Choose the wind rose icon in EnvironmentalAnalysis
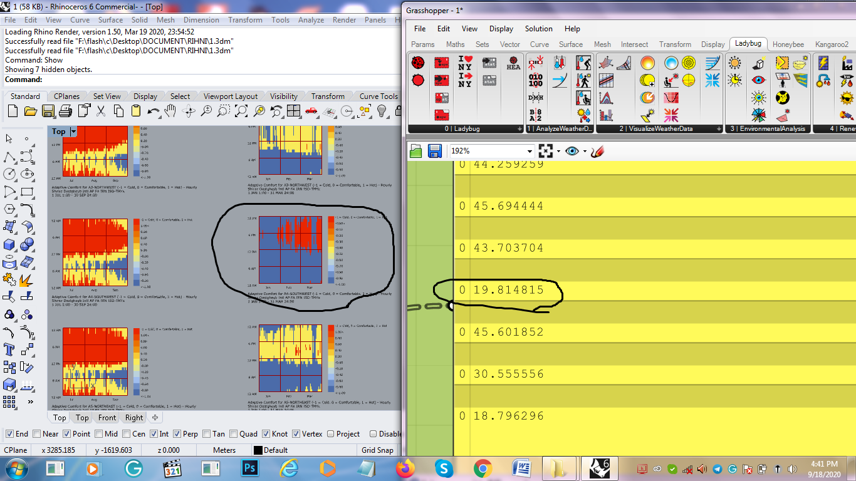Image resolution: width=856 pixels, height=481 pixels. (x=759, y=115)
